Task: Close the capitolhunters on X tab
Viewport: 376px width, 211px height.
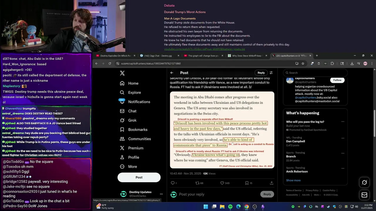Action: coord(310,56)
